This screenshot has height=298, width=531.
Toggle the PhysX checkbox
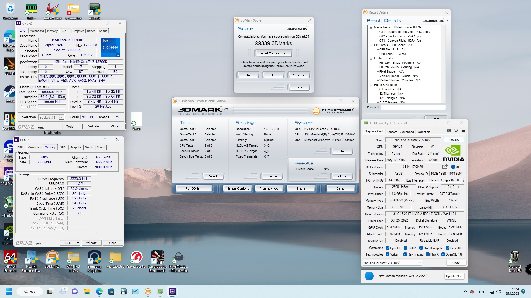coord(428,254)
